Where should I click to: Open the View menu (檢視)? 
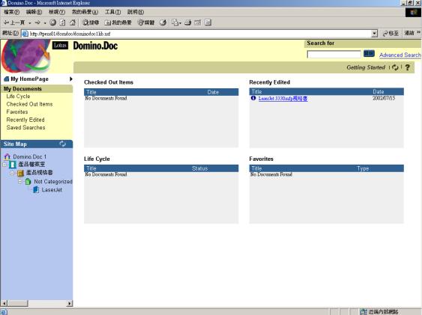[57, 12]
